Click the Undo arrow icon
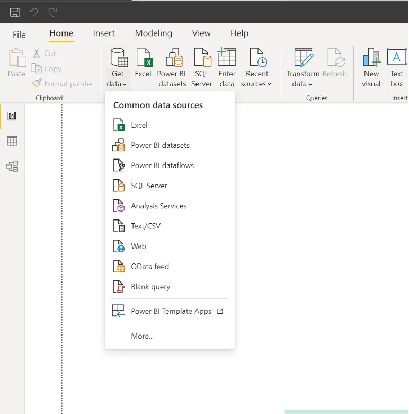 [x=33, y=12]
